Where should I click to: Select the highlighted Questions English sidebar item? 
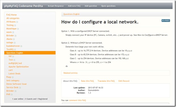(30, 53)
